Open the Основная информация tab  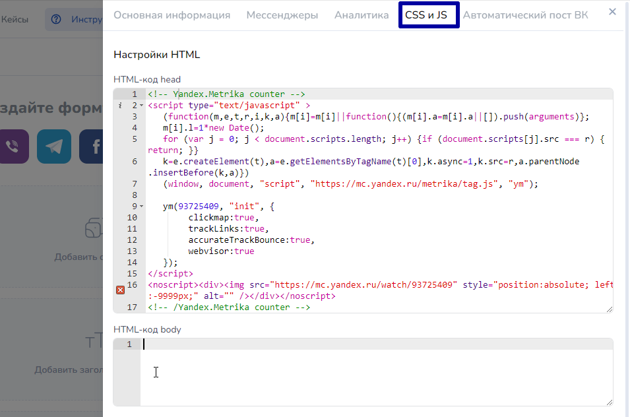(172, 15)
